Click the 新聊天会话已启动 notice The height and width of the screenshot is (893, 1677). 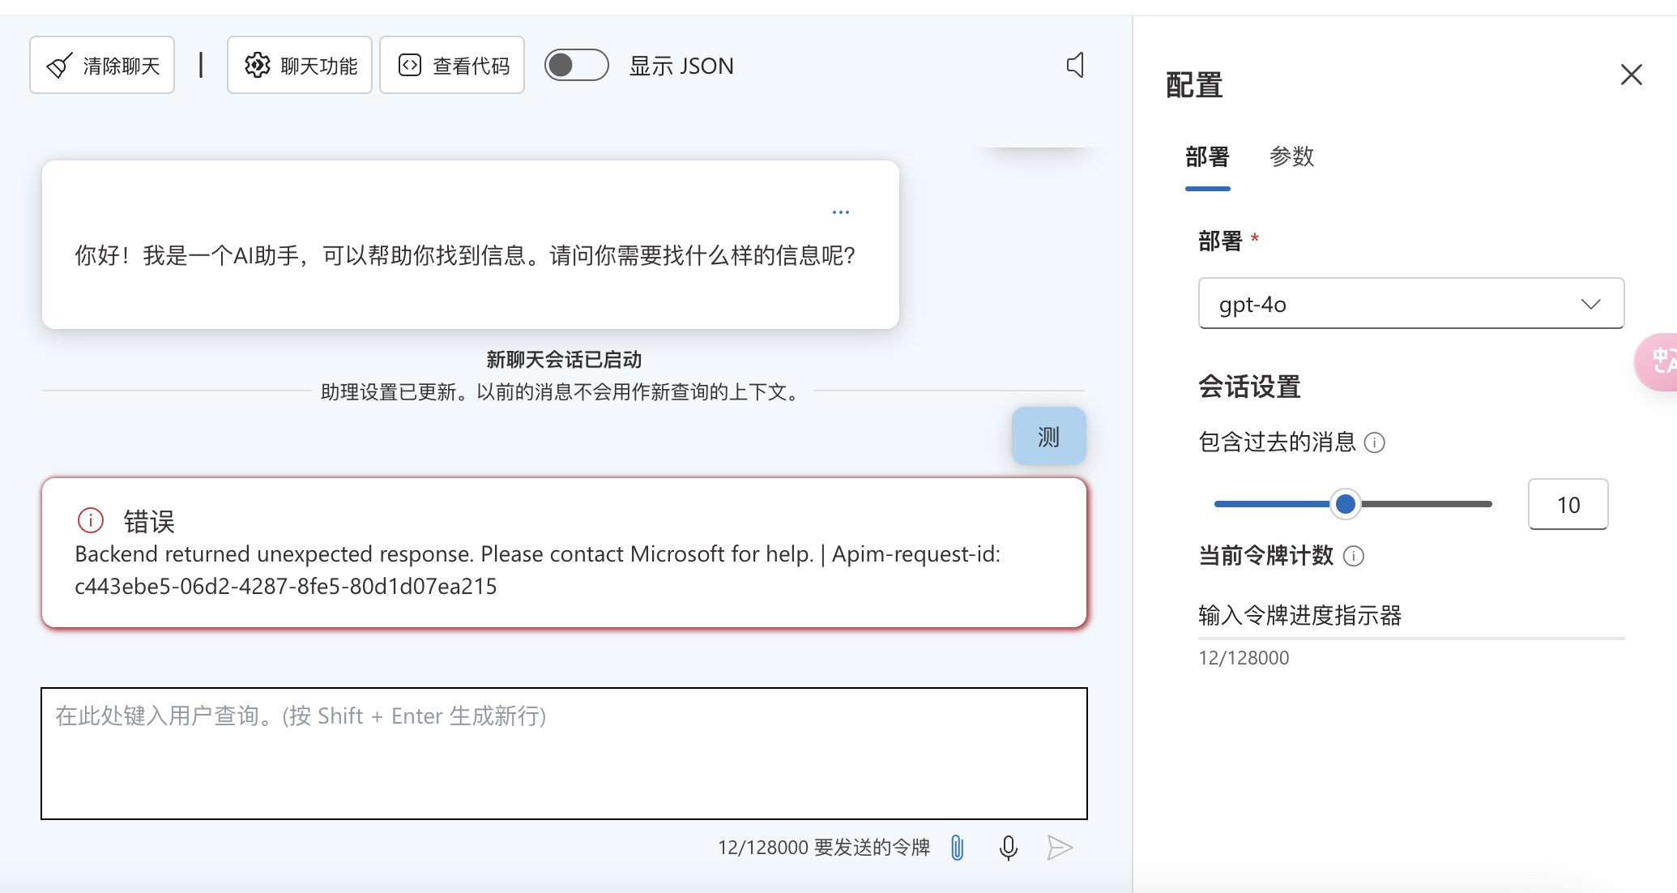(x=564, y=360)
